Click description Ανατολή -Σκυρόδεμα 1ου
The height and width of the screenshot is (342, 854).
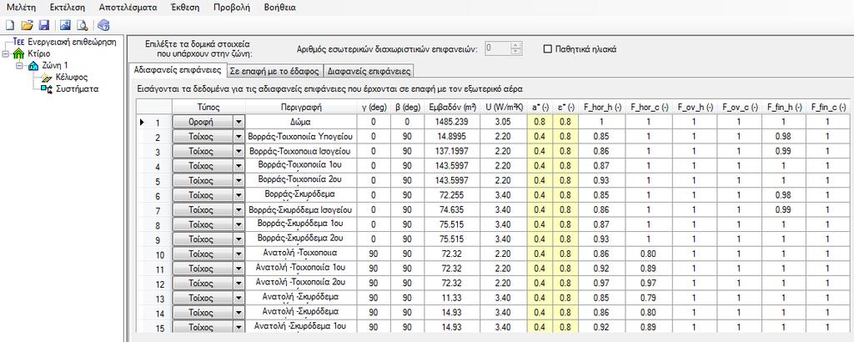pos(302,327)
